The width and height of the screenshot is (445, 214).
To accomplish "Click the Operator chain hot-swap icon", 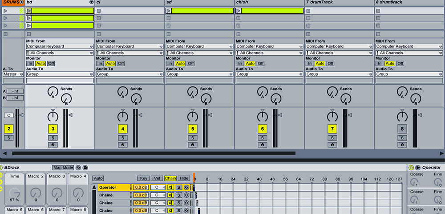I will (x=186, y=188).
